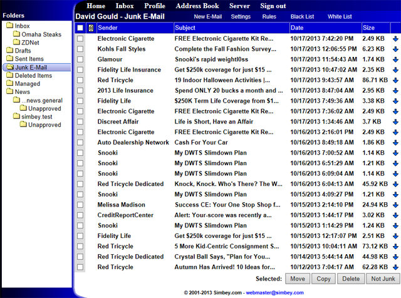This screenshot has width=401, height=298.
Task: Open the Black List link
Action: (303, 17)
